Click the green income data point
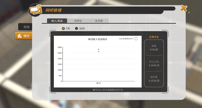This screenshot has height=108, width=202. pyautogui.click(x=99, y=49)
